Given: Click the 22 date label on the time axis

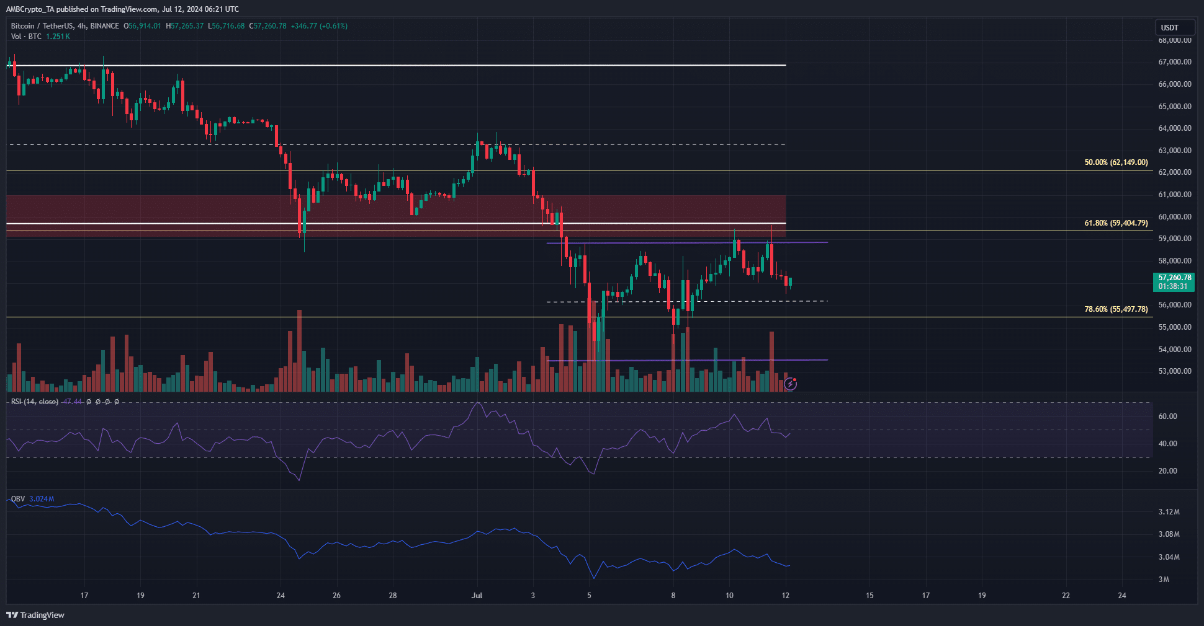Looking at the screenshot, I should pyautogui.click(x=1066, y=596).
